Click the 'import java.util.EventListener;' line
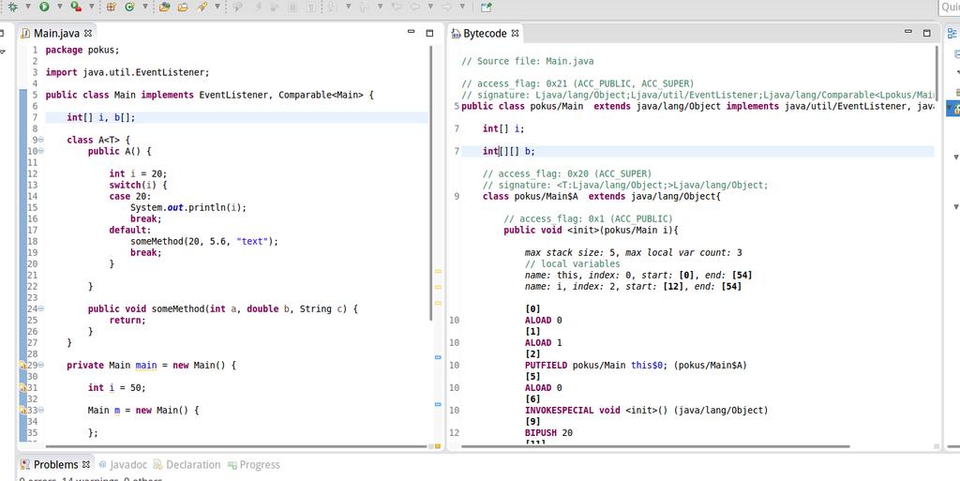 127,73
